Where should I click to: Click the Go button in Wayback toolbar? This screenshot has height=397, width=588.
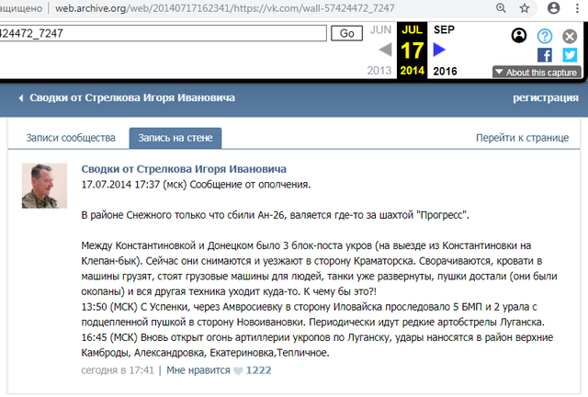coord(347,33)
